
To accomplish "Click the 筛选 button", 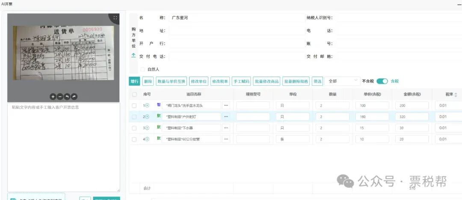I will 317,81.
